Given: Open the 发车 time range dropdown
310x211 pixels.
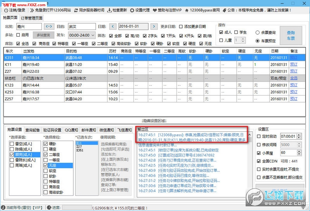Looking at the screenshot, I should 82,35.
